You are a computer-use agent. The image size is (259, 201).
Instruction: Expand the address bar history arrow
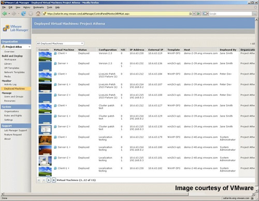click(x=194, y=13)
